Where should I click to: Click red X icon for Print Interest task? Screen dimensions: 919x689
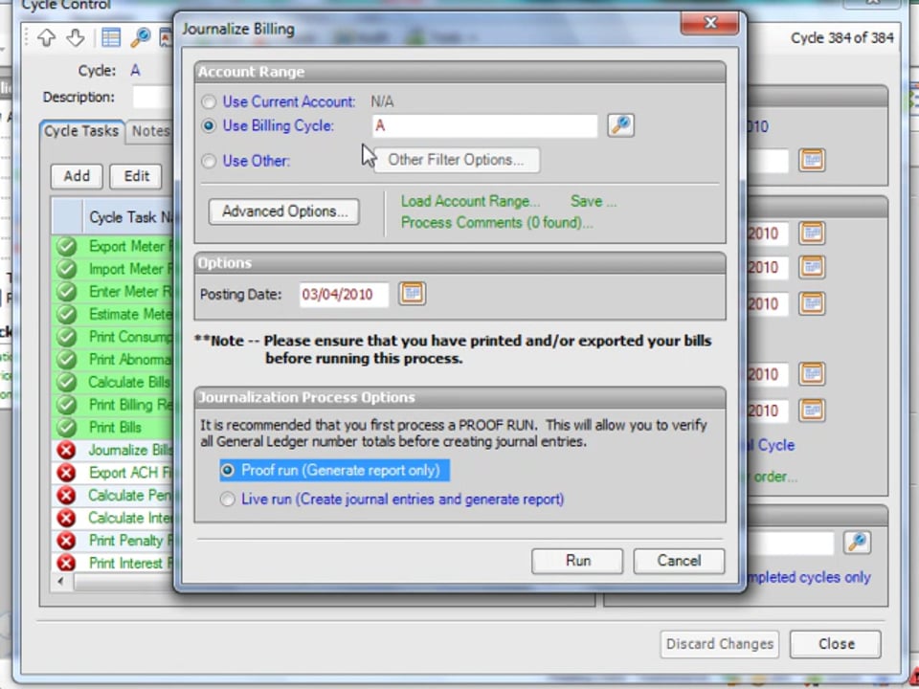[x=66, y=563]
